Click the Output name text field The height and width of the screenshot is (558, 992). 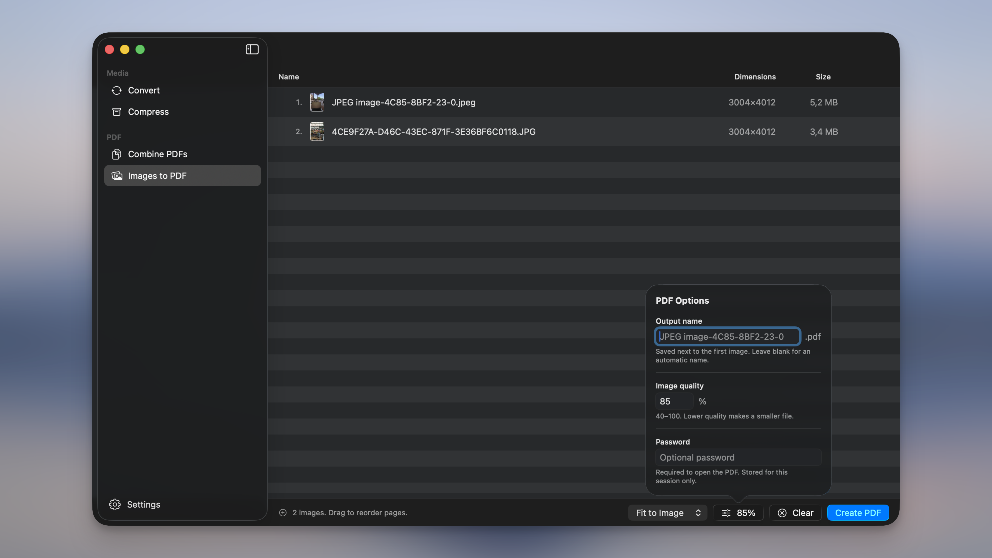pyautogui.click(x=727, y=336)
